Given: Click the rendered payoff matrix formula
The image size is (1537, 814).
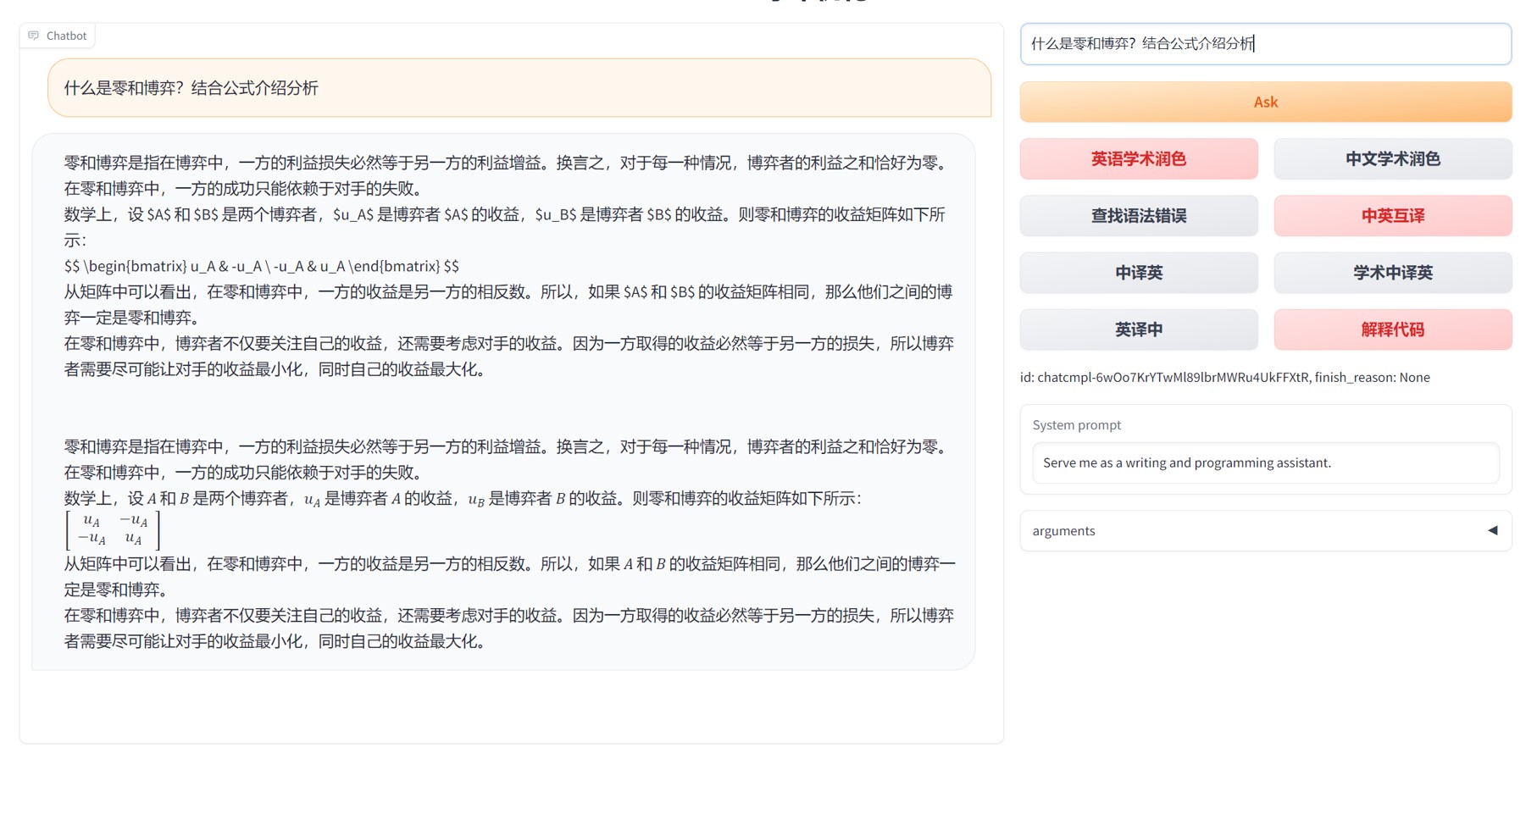Looking at the screenshot, I should [x=114, y=530].
